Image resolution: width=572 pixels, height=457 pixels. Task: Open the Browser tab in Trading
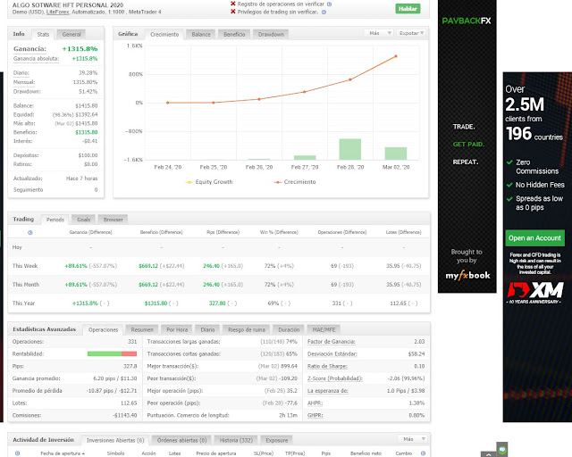(114, 220)
